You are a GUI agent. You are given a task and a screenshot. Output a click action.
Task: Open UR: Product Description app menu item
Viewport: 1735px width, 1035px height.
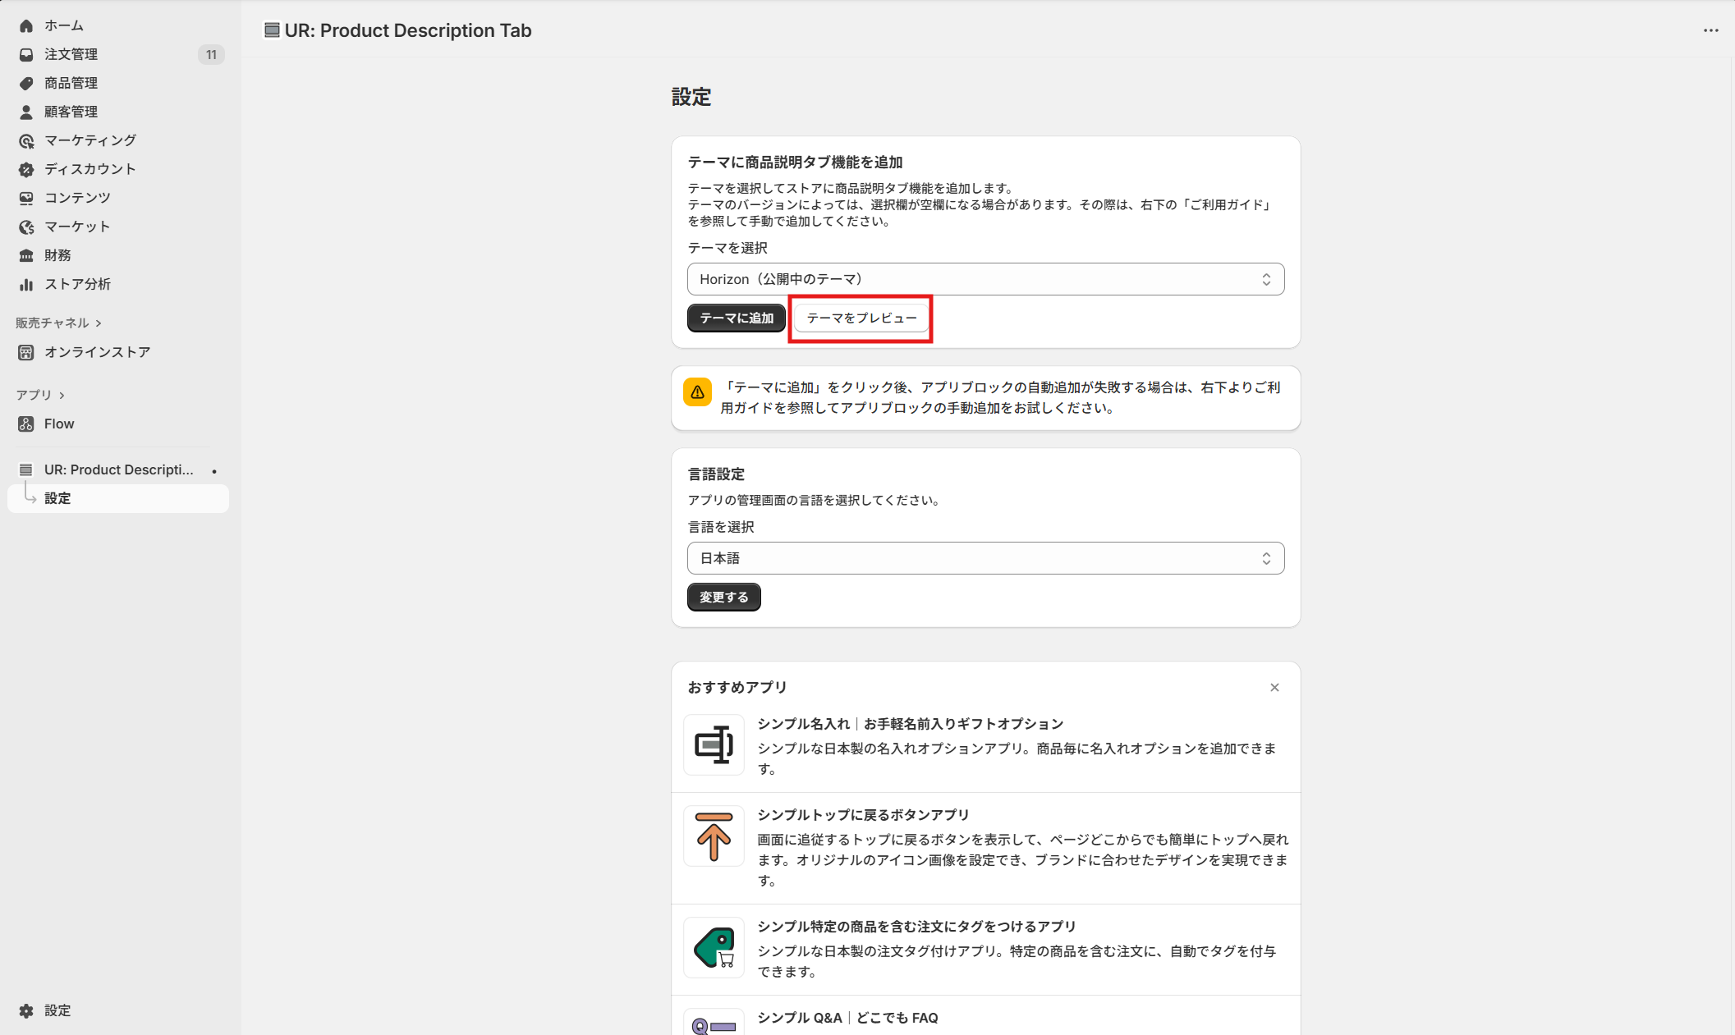118,469
